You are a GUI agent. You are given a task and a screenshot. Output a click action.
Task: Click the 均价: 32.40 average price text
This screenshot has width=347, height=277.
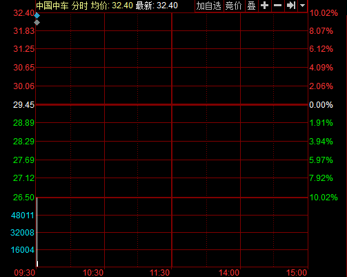[112, 6]
